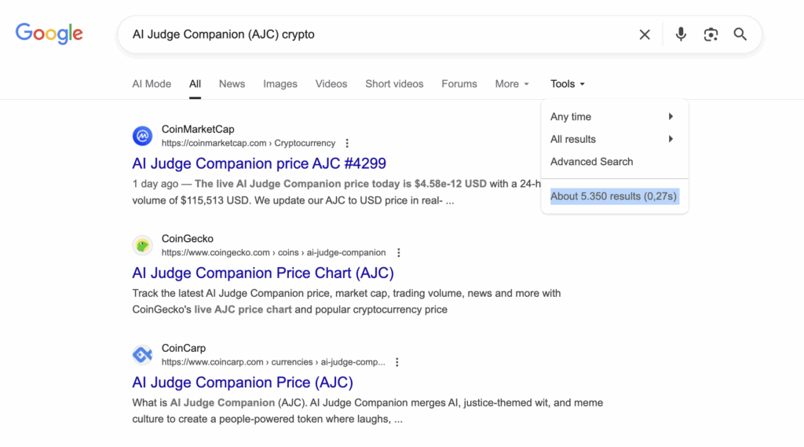Expand the Any time filter submenu
The width and height of the screenshot is (804, 447).
pos(612,117)
